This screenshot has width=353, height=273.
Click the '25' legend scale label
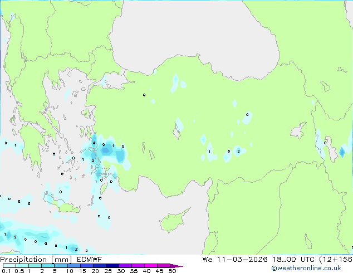click(x=108, y=271)
